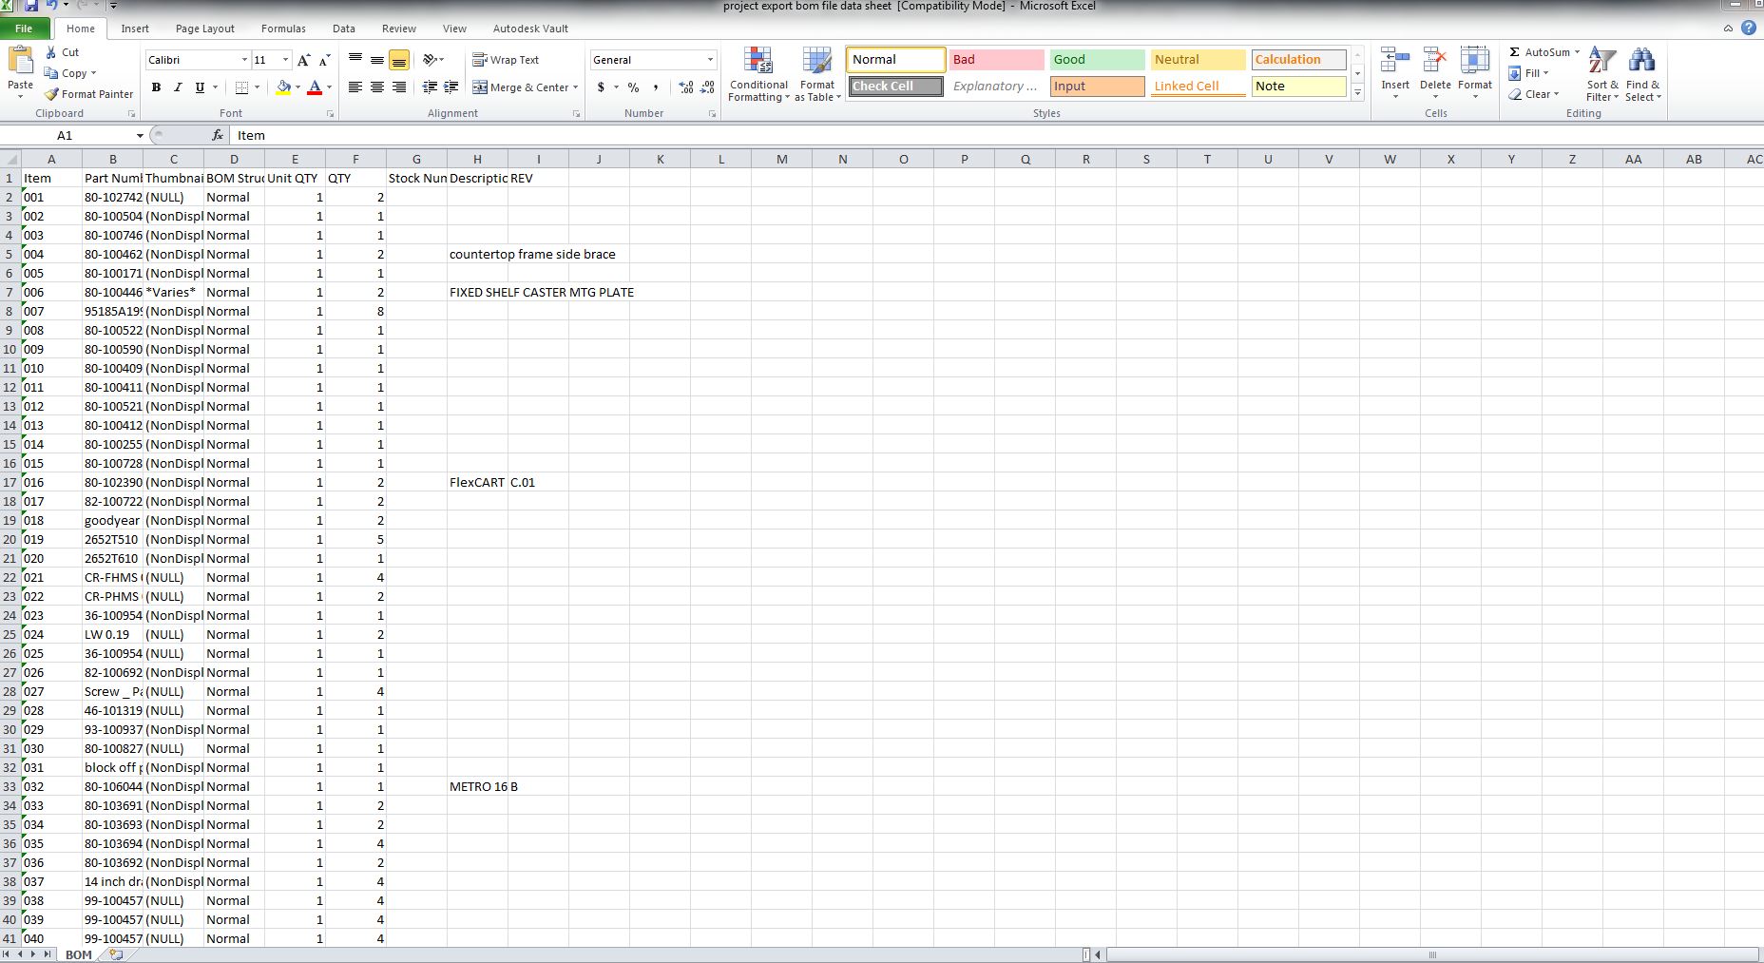Viewport: 1764px width, 963px height.
Task: Open Merge & Center dropdown arrow
Action: [x=575, y=87]
